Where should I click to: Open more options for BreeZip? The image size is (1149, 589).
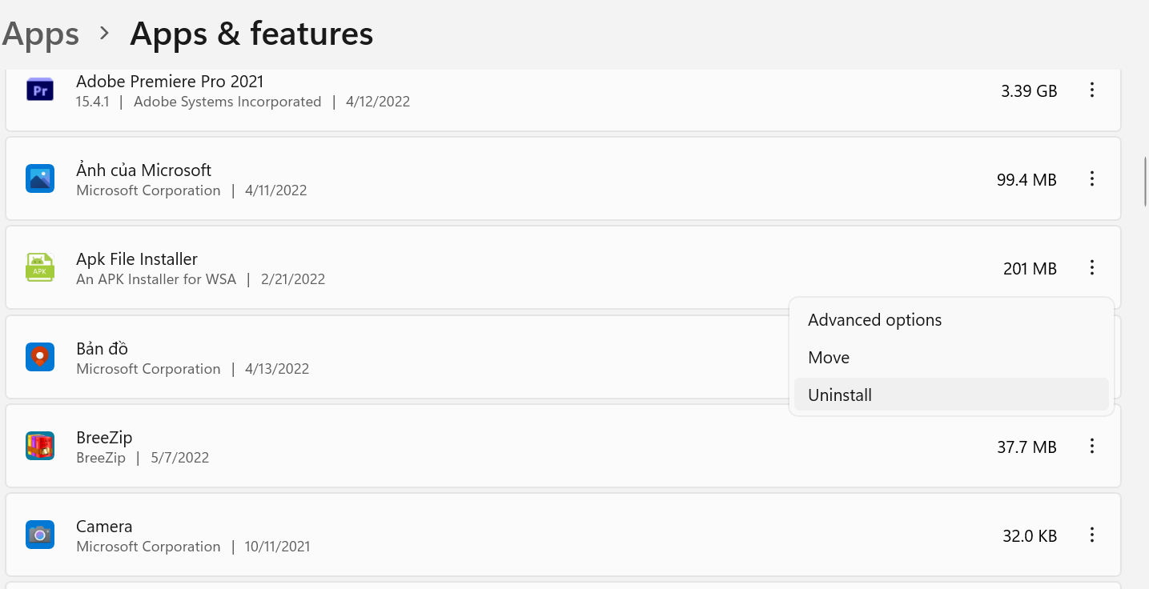tap(1092, 446)
